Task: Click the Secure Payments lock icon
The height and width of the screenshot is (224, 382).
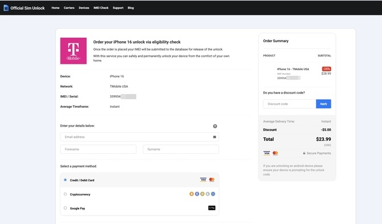Action: (304, 153)
